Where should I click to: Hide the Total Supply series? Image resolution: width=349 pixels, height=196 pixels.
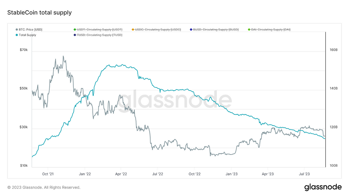pyautogui.click(x=26, y=35)
